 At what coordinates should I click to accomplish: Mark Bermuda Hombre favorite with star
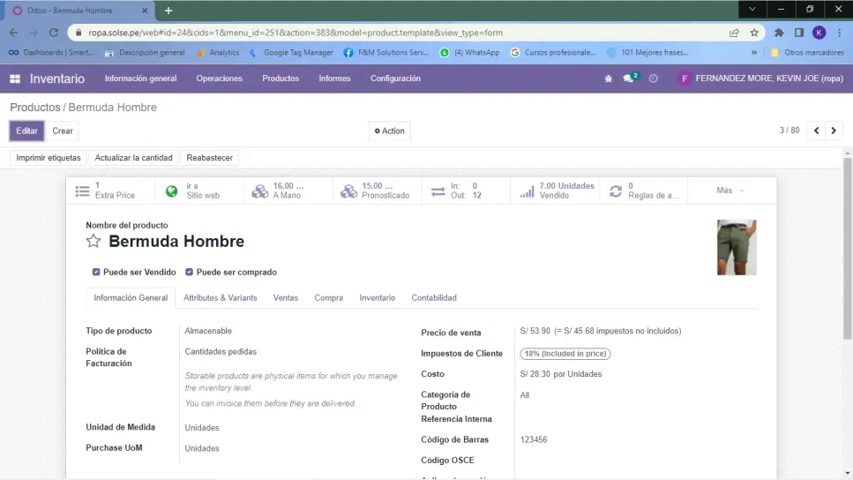[x=94, y=242]
